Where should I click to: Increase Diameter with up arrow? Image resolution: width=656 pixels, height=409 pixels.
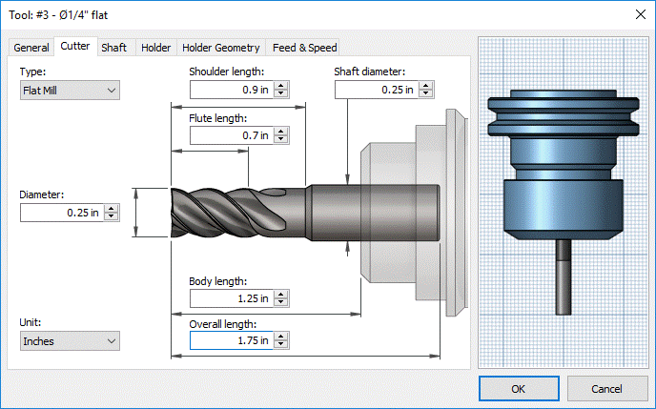point(112,209)
